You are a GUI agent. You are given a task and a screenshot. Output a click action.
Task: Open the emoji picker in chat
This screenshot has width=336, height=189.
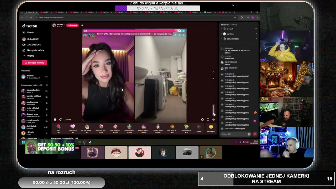pos(249,134)
